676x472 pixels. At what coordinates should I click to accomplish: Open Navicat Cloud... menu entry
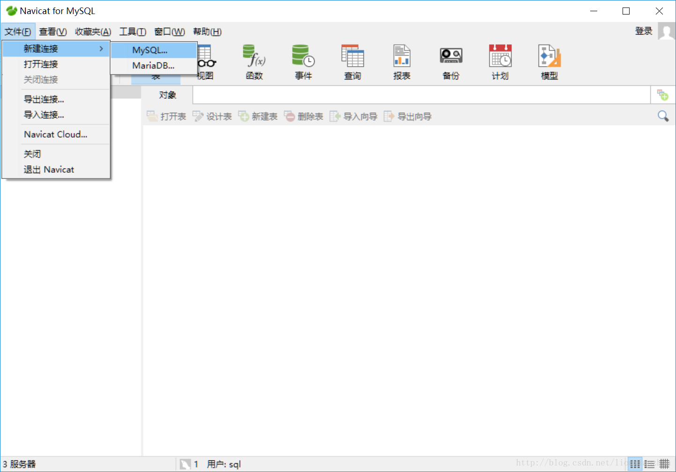tap(56, 134)
